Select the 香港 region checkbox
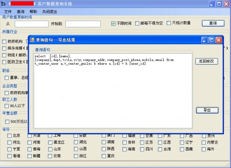The width and height of the screenshot is (231, 168). pos(9,156)
